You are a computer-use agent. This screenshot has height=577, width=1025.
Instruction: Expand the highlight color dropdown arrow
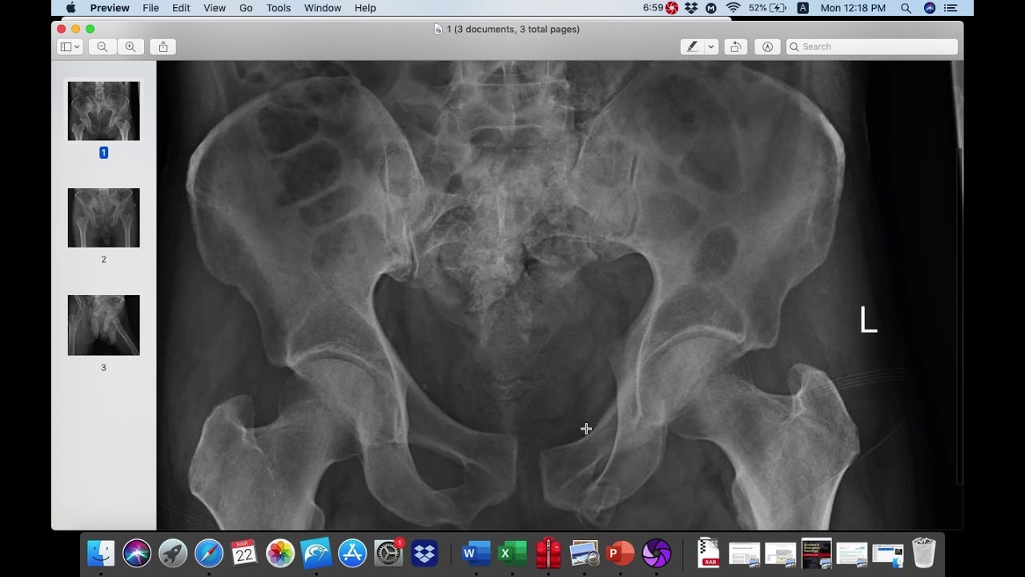710,46
